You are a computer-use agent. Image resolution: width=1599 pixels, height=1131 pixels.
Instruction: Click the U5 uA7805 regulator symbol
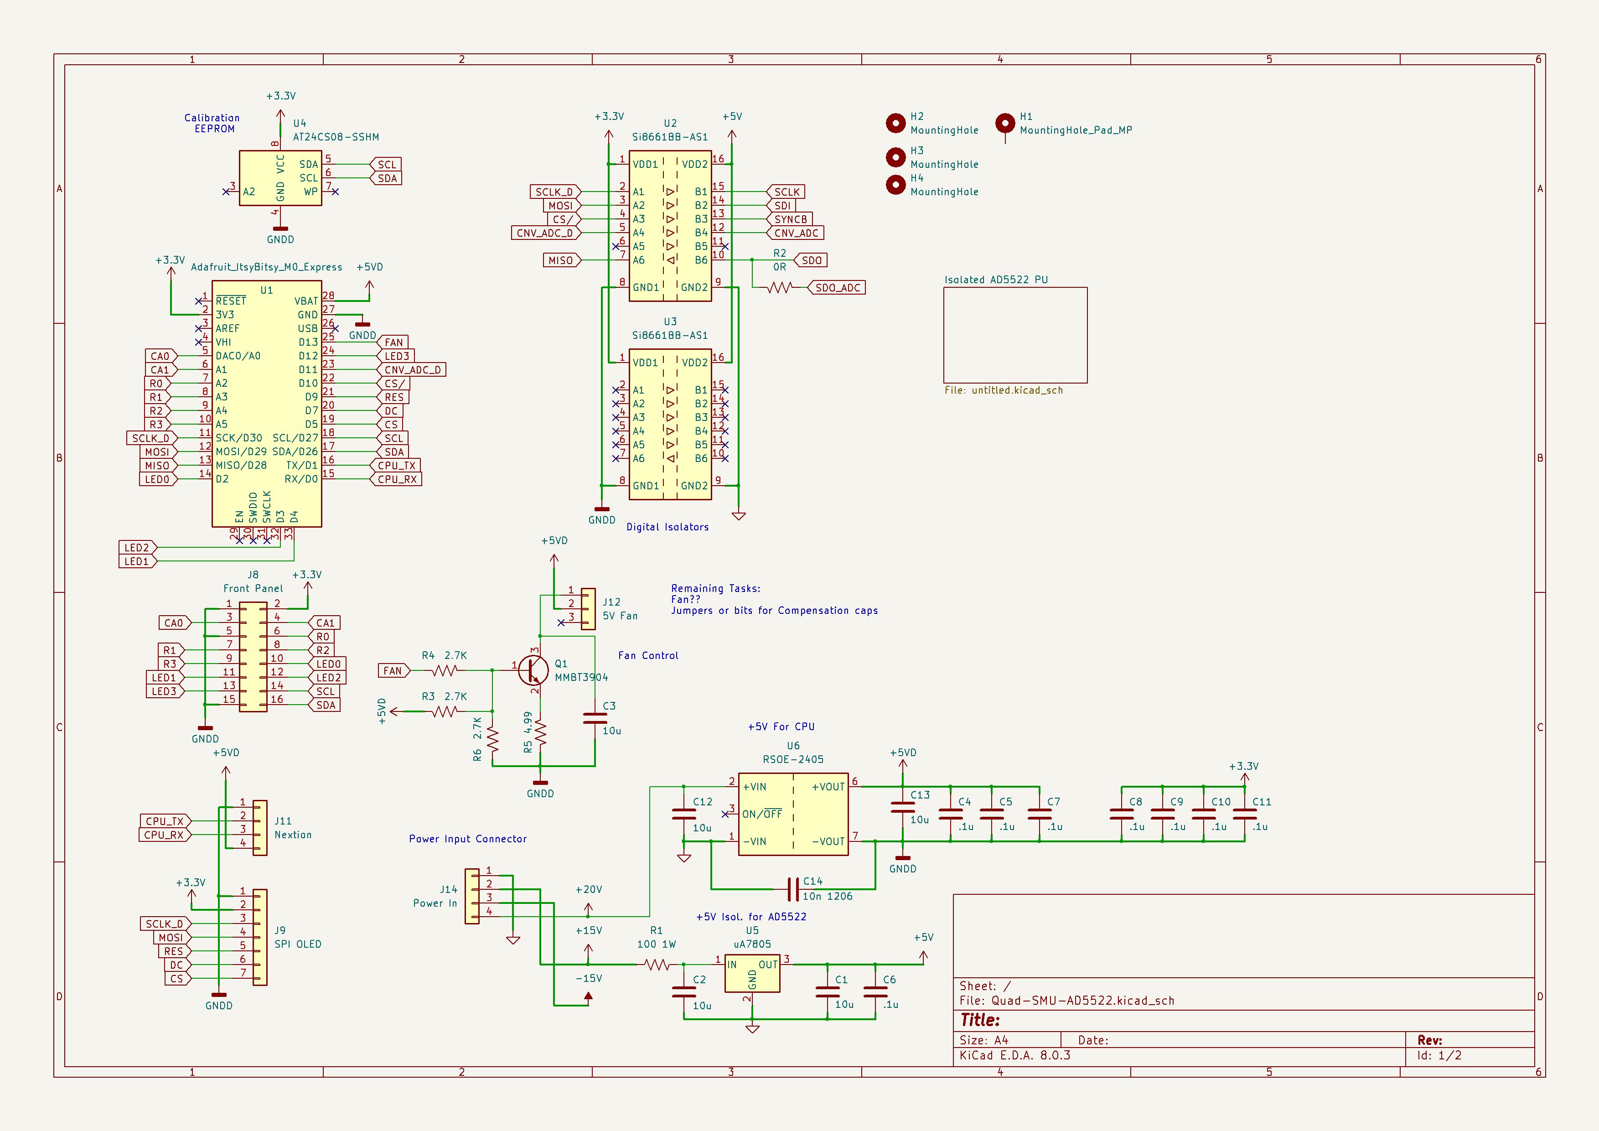coord(752,974)
